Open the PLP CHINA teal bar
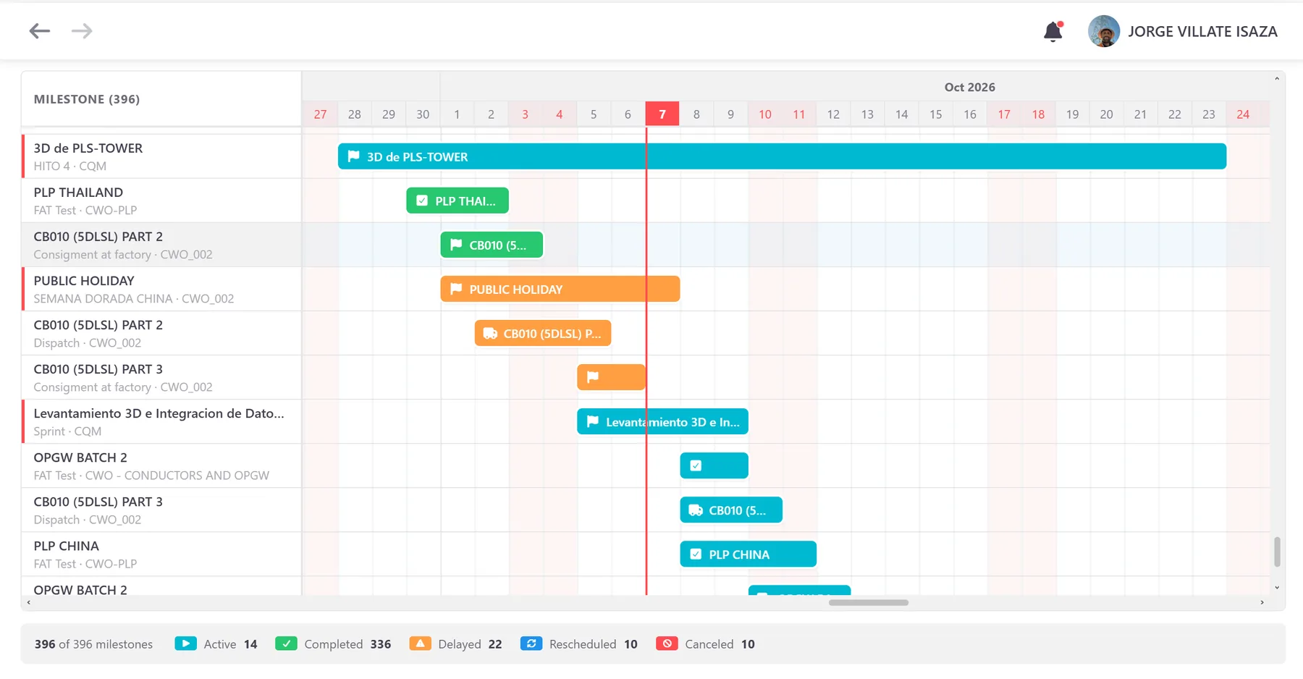 pyautogui.click(x=748, y=554)
